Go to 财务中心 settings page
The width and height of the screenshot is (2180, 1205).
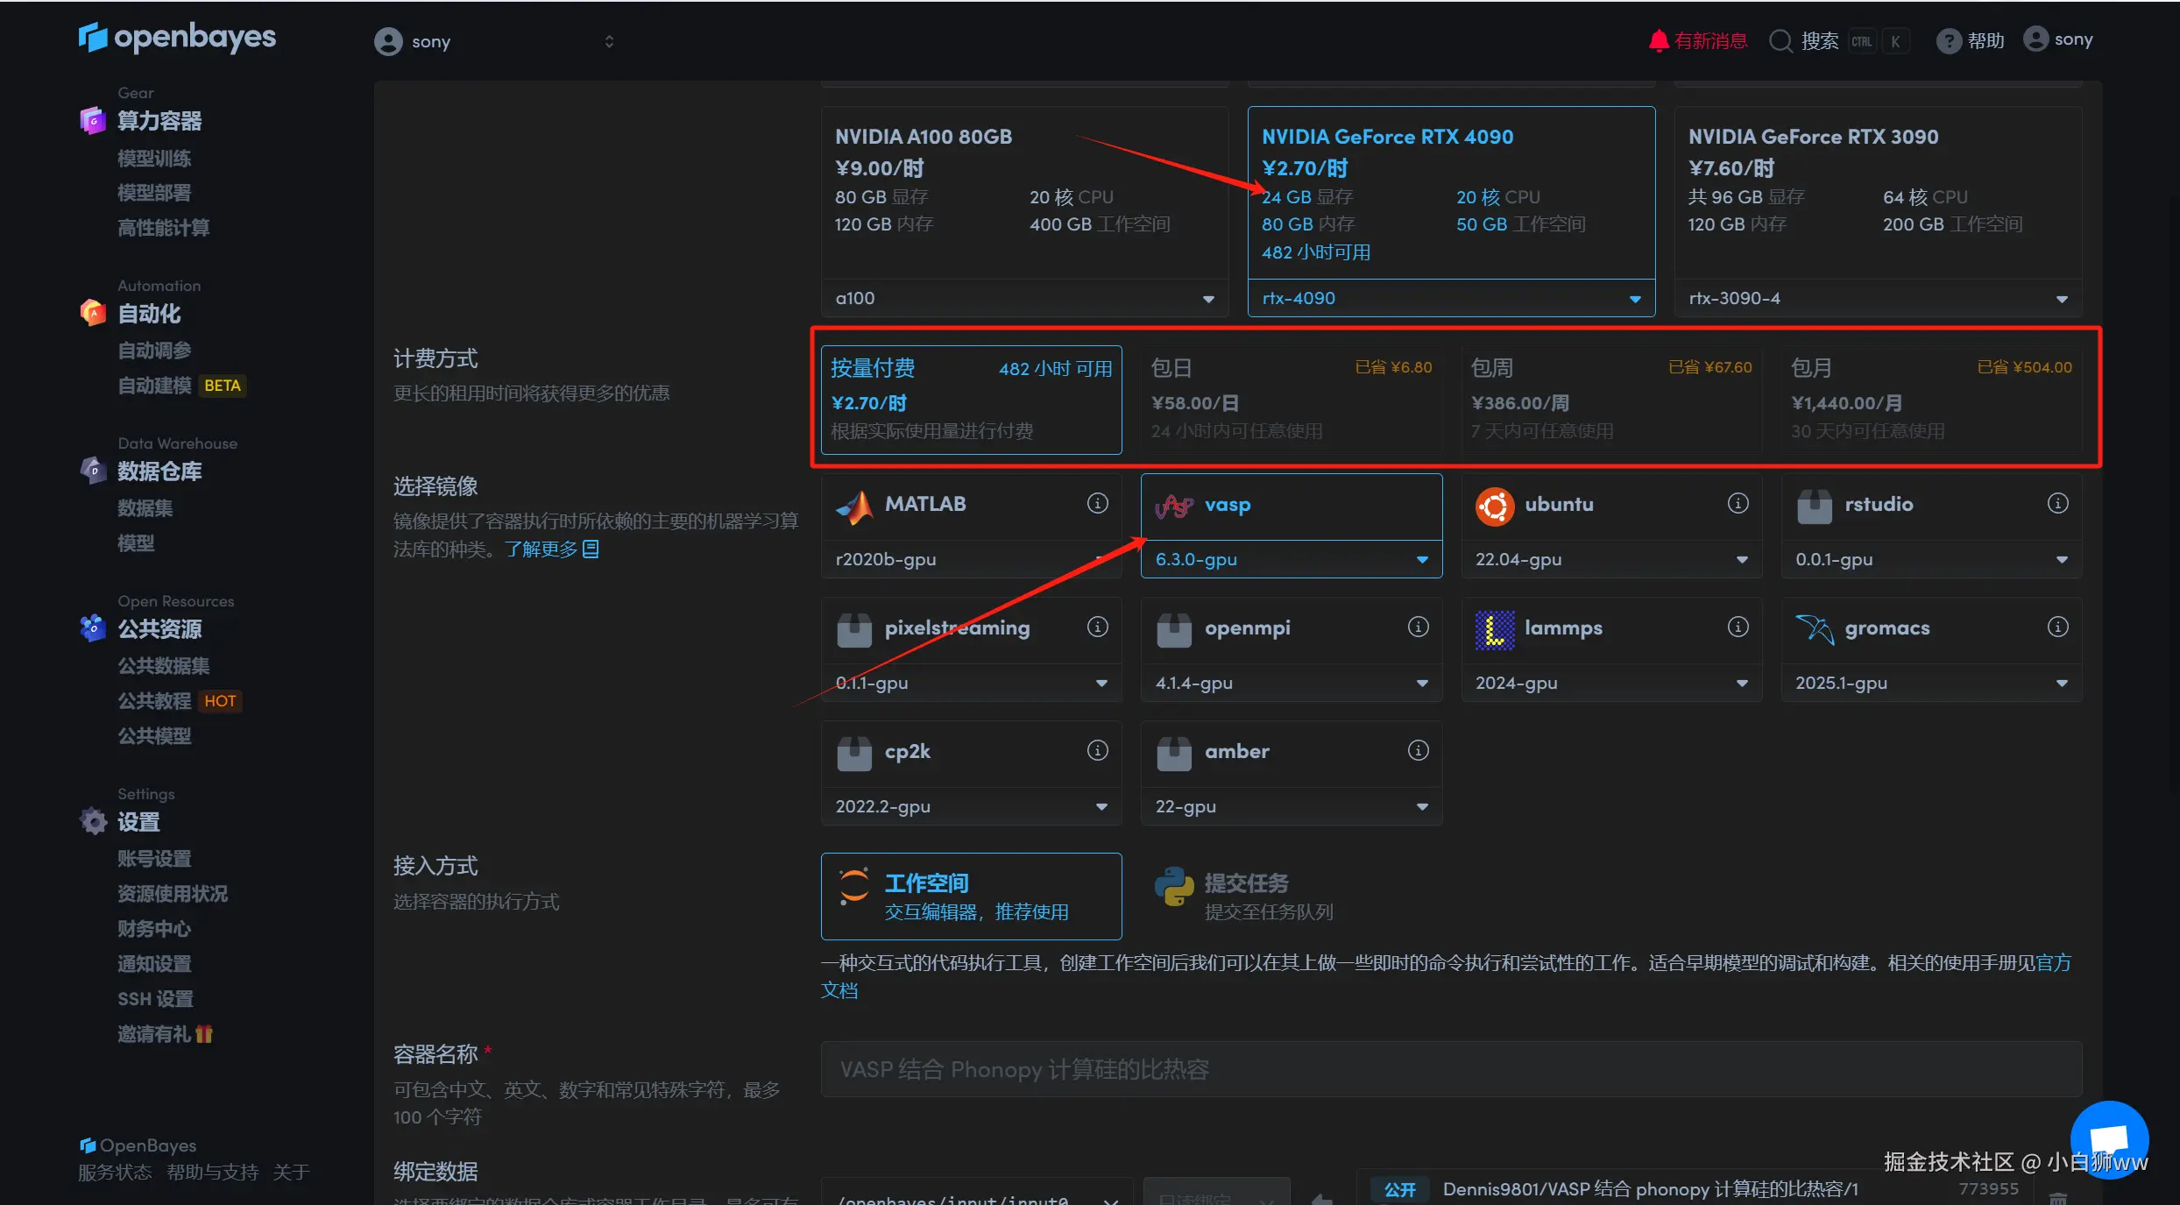154,929
